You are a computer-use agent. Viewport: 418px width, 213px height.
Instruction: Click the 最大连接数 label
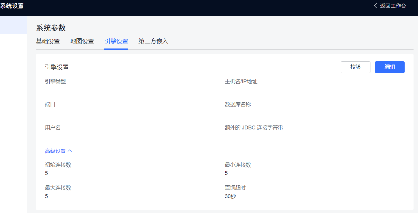[58, 188]
